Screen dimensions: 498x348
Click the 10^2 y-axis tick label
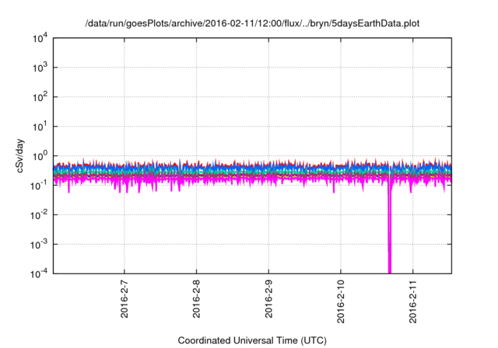pyautogui.click(x=40, y=97)
